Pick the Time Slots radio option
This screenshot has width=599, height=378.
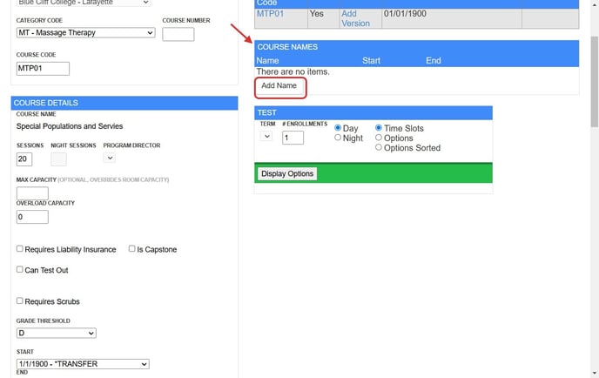pyautogui.click(x=379, y=128)
